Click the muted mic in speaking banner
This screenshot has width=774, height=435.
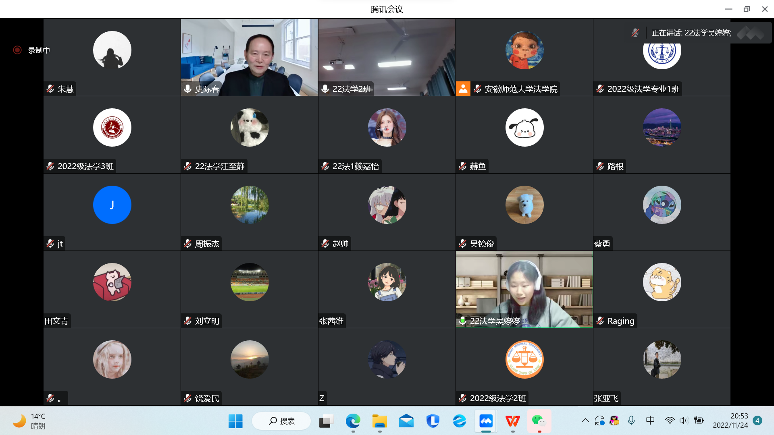635,33
